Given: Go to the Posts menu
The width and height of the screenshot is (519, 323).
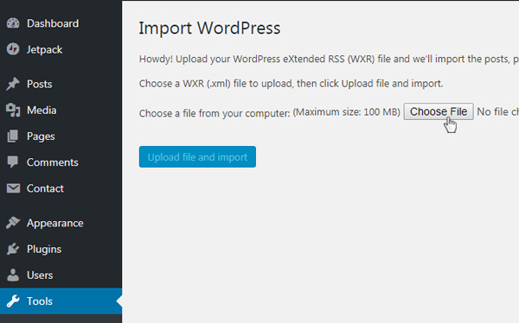Looking at the screenshot, I should tap(40, 84).
